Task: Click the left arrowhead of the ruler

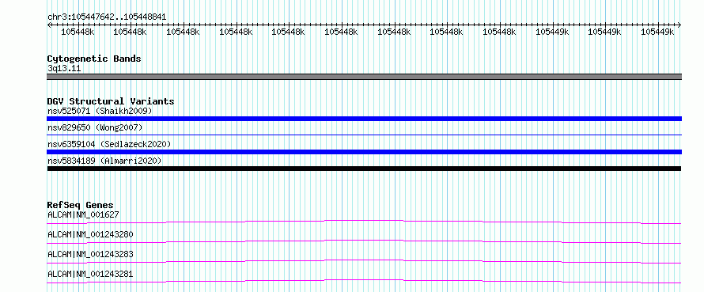Action: 49,25
